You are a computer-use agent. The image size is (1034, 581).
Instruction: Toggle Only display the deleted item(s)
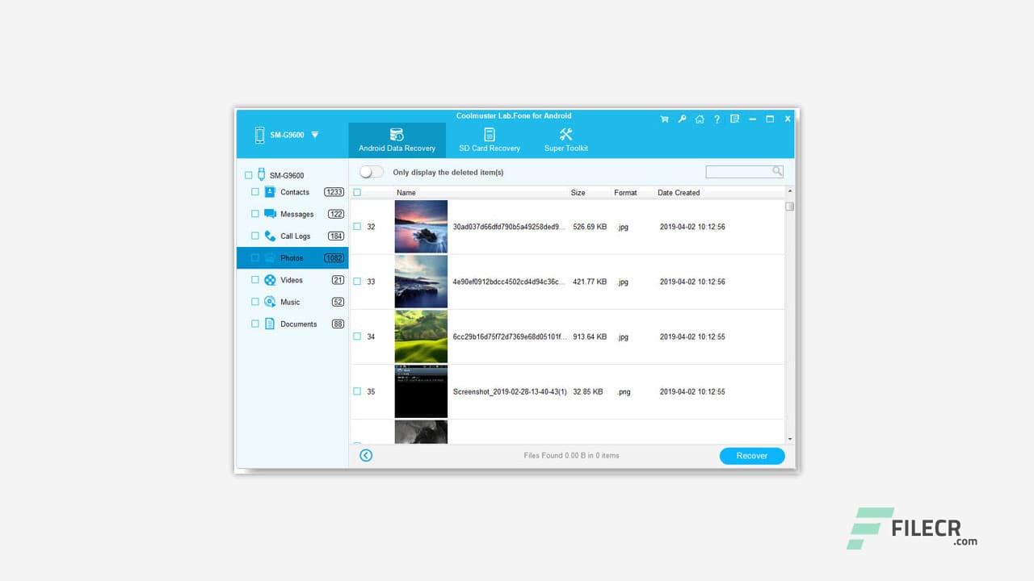click(371, 171)
